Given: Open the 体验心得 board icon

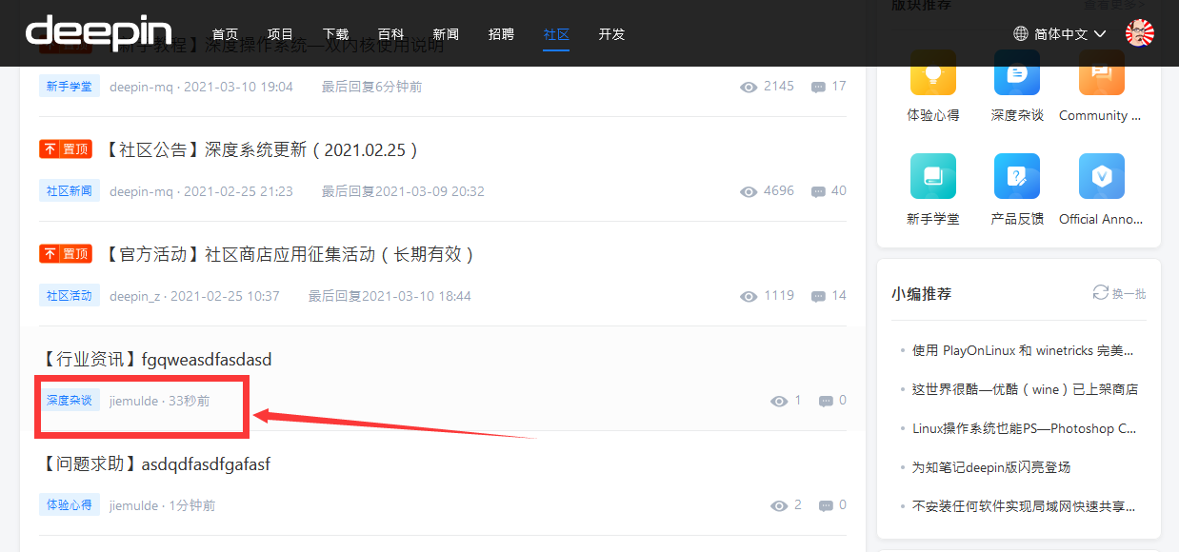Looking at the screenshot, I should (933, 72).
